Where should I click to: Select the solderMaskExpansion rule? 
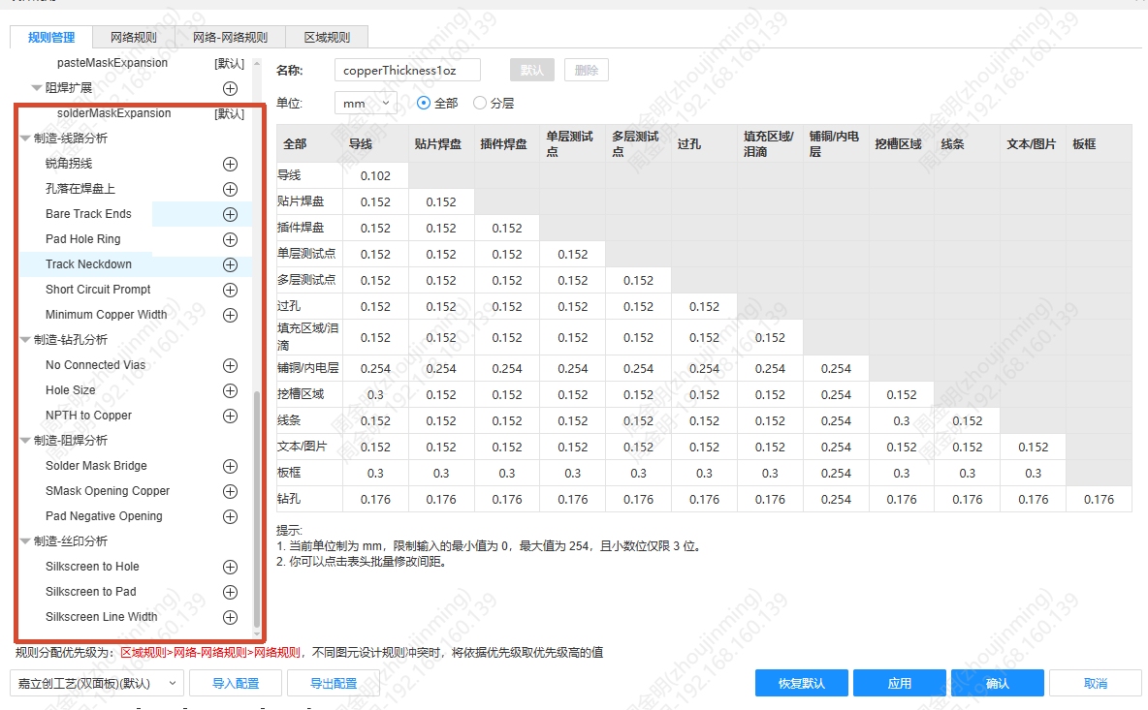[114, 113]
